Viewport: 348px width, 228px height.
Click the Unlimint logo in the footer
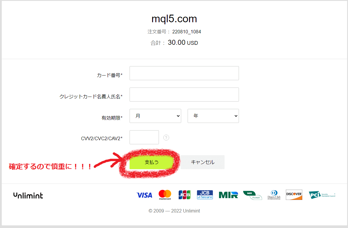point(28,196)
